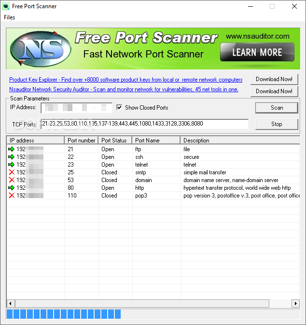Image resolution: width=306 pixels, height=325 pixels.
Task: Open the Product Key Explorer link
Action: [126, 80]
